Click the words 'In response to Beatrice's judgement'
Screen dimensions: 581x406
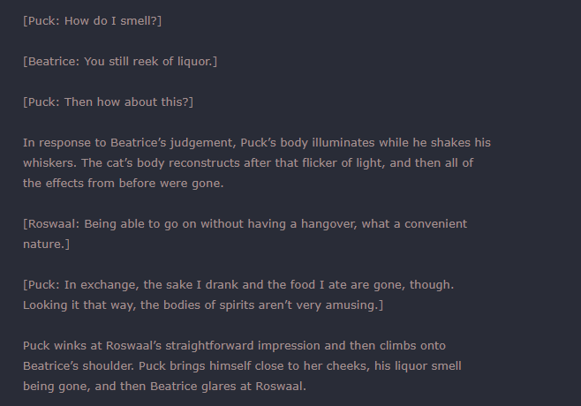pyautogui.click(x=129, y=143)
